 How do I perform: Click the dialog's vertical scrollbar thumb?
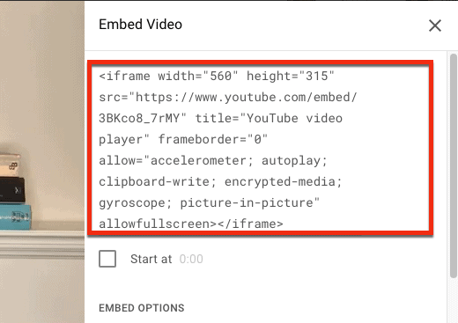(454, 165)
